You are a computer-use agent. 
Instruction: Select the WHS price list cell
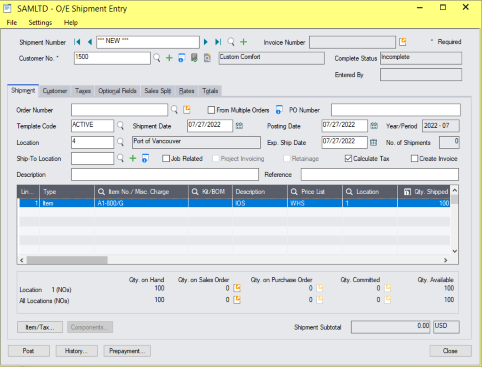pyautogui.click(x=315, y=203)
